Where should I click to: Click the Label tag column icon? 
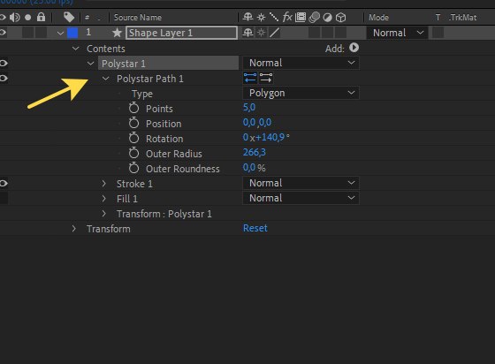click(69, 17)
